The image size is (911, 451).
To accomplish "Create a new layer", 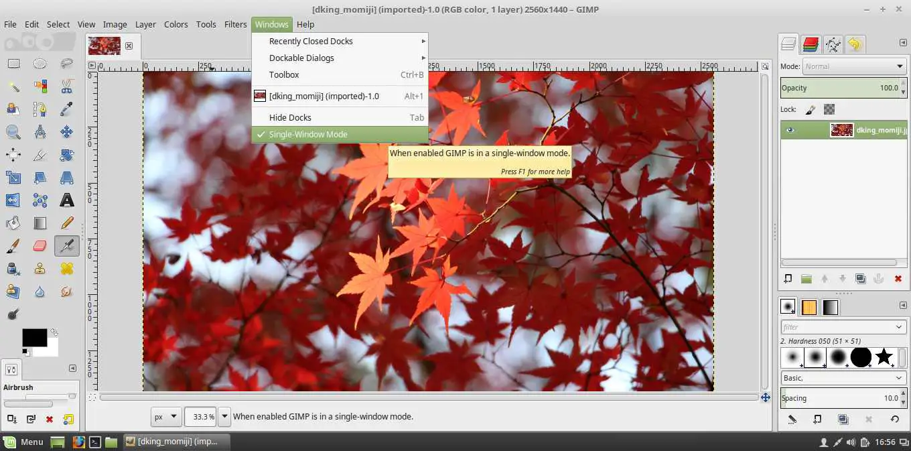I will coord(788,278).
